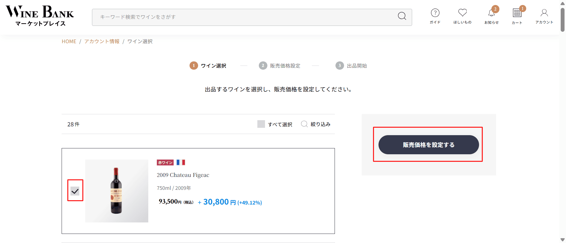Go to step 3 出品開始
Viewport: 566px width, 243px height.
(x=351, y=66)
